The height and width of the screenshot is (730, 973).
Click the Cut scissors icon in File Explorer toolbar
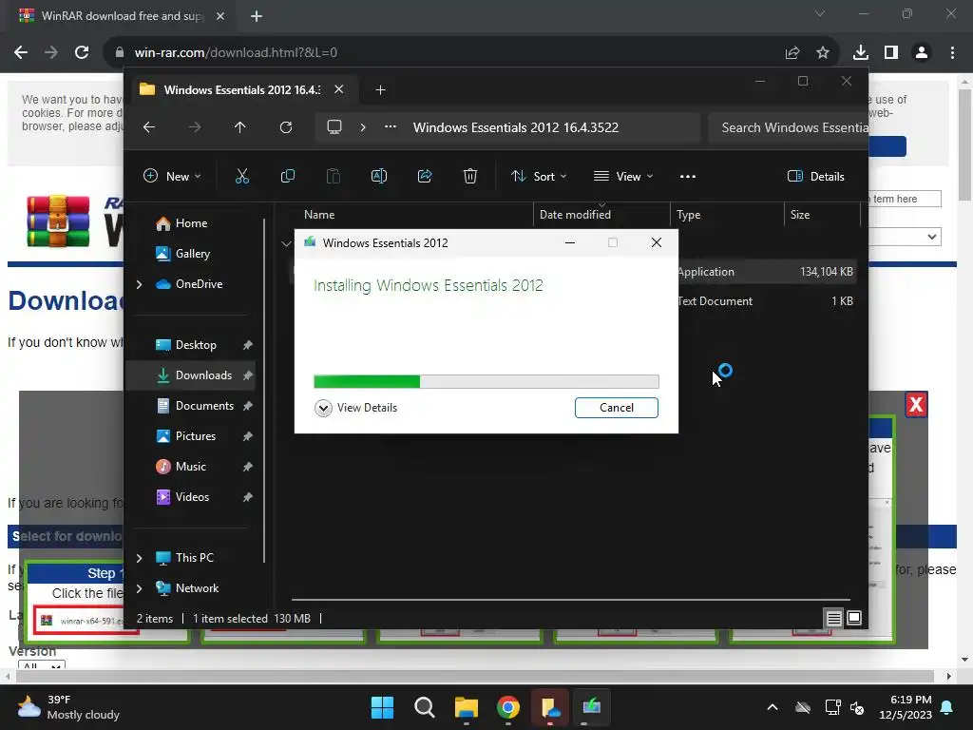(242, 176)
